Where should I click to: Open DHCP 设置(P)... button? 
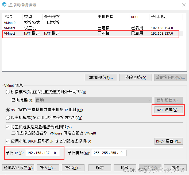[169, 141]
